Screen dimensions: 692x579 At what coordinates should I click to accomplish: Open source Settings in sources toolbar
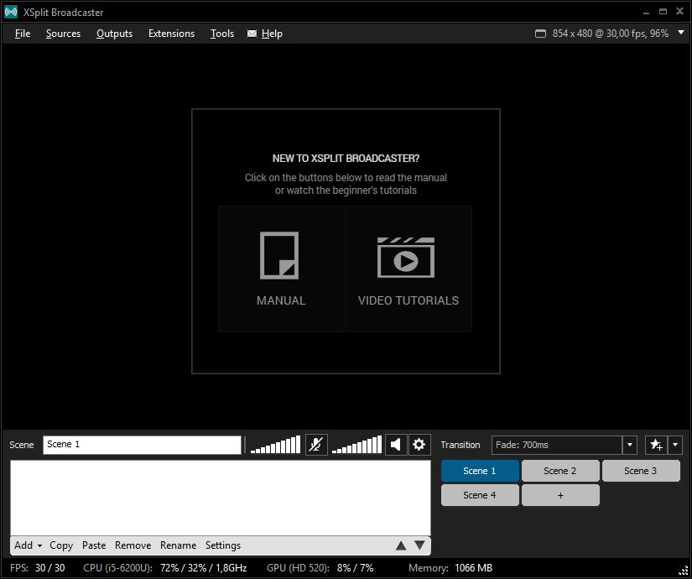[223, 545]
